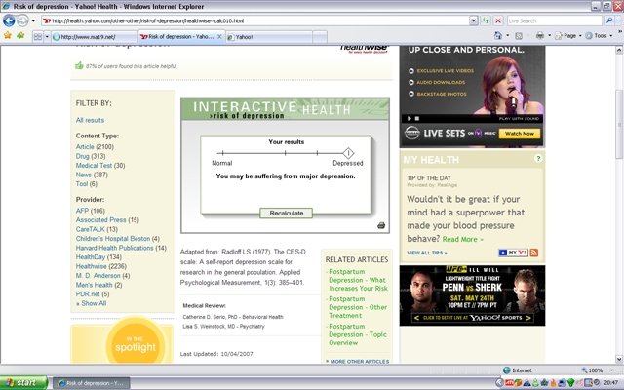Expand the Print options dropdown arrow

tap(550, 35)
